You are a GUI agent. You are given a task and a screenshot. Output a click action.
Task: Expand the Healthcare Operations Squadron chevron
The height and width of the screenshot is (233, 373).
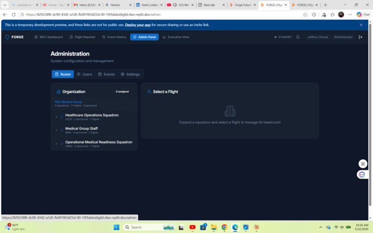coord(56,117)
